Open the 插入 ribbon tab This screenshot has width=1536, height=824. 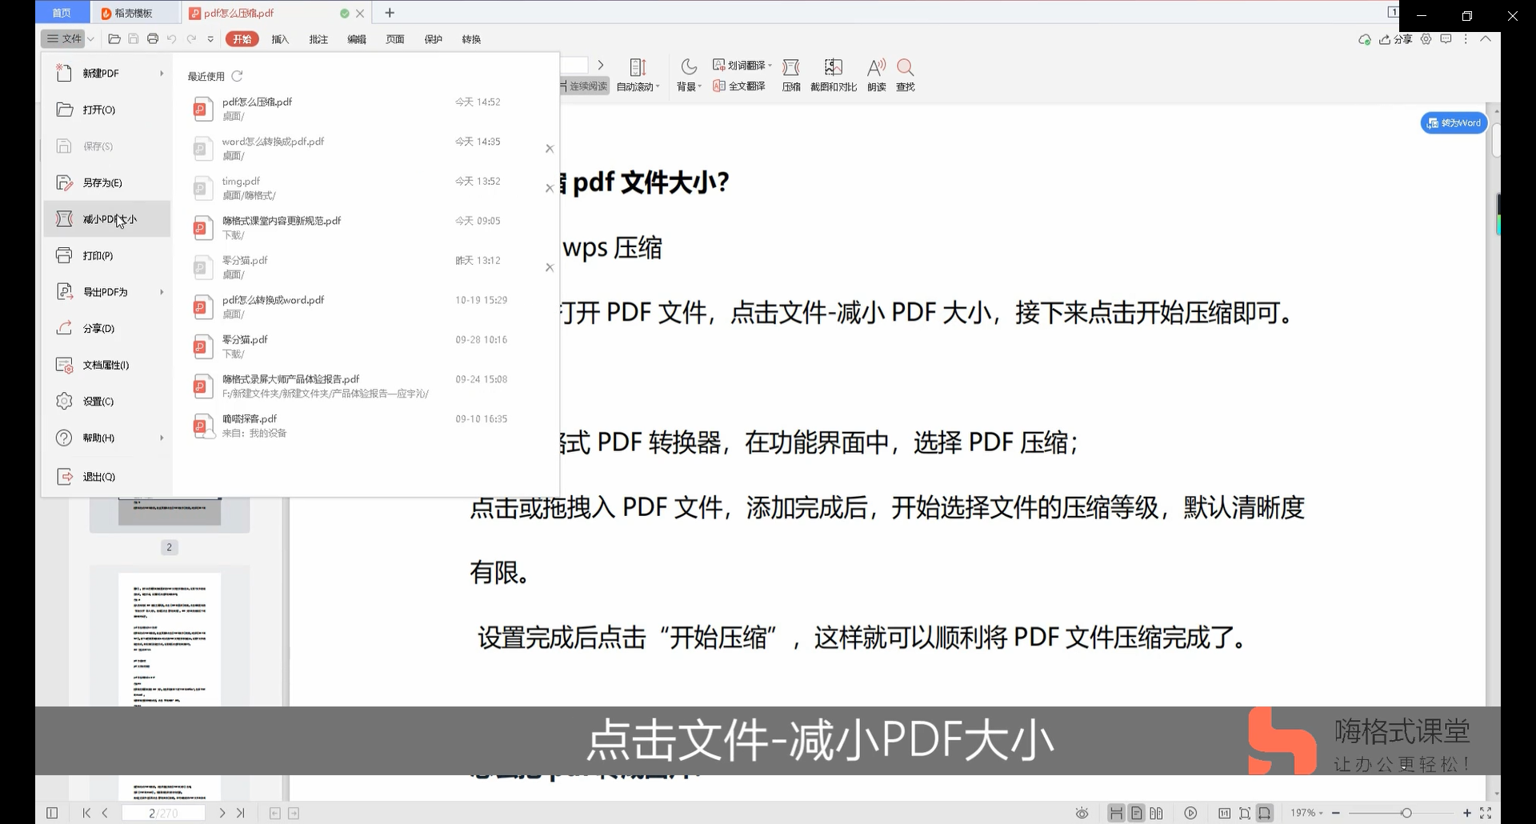pos(280,39)
